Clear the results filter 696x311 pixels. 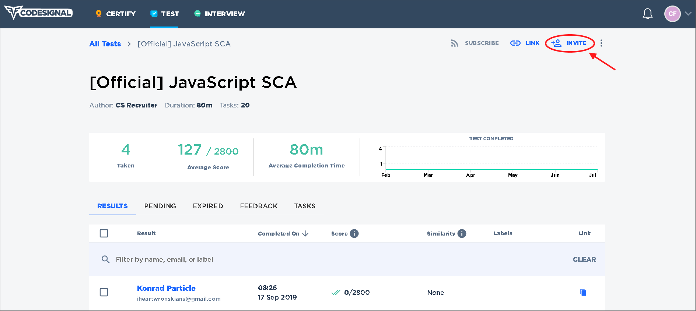[x=584, y=259]
